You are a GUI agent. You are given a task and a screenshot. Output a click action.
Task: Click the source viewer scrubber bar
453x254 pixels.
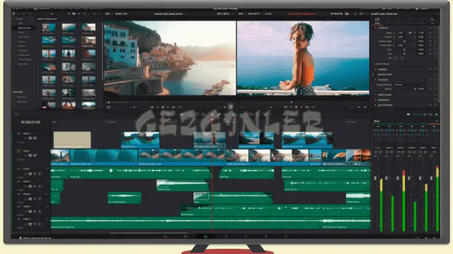click(x=170, y=102)
